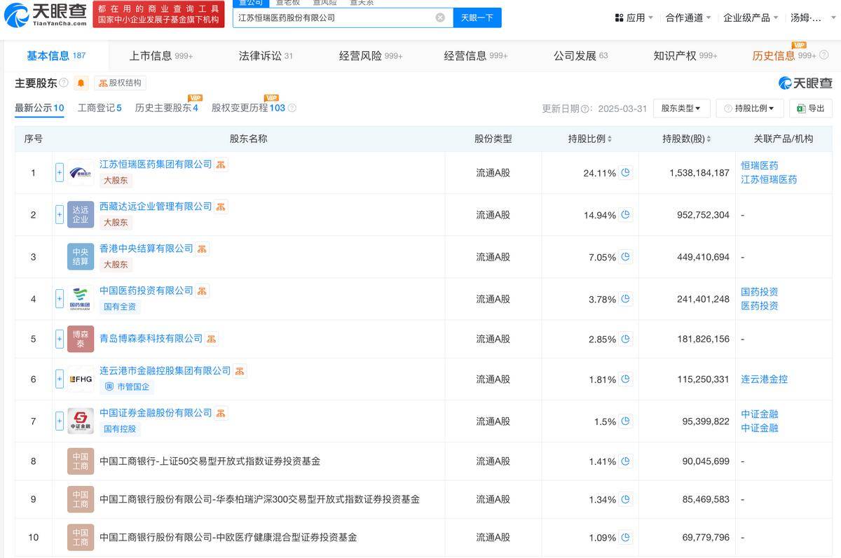Click the pie chart icon next to 3.78%
Screen dimensions: 841x558
(626, 298)
